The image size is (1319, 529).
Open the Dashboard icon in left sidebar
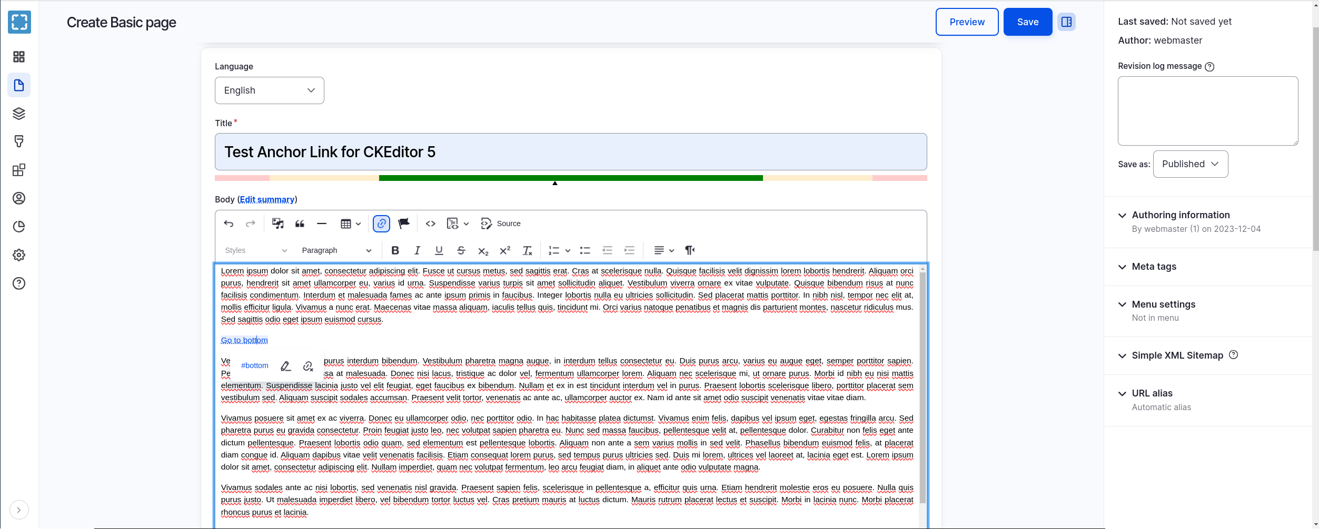[19, 57]
